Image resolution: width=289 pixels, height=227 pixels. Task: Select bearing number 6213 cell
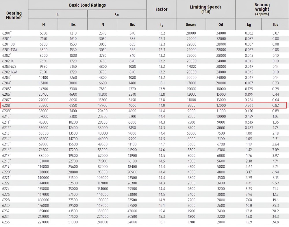pyautogui.click(x=6, y=133)
